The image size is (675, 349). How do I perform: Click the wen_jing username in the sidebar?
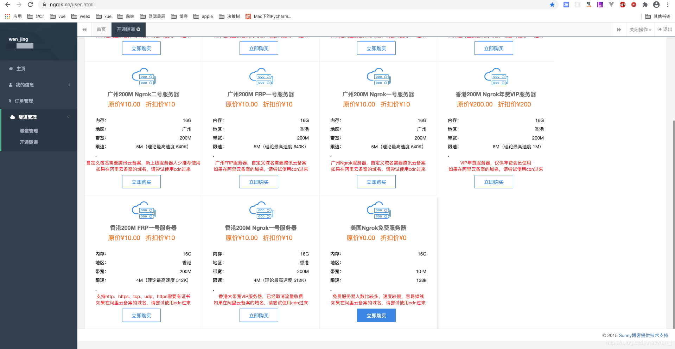pos(18,39)
